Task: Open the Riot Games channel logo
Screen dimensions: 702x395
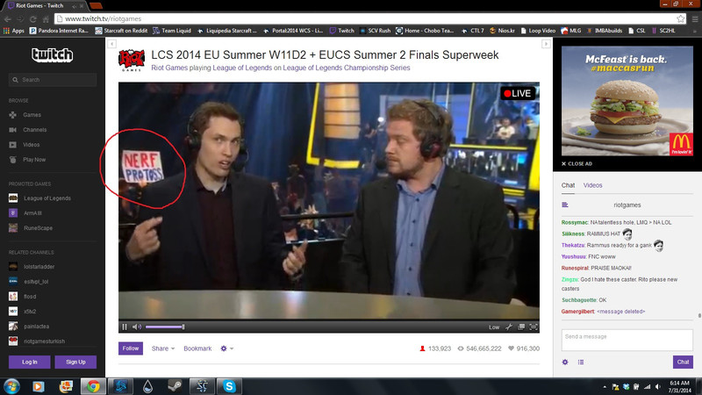Action: (132, 61)
